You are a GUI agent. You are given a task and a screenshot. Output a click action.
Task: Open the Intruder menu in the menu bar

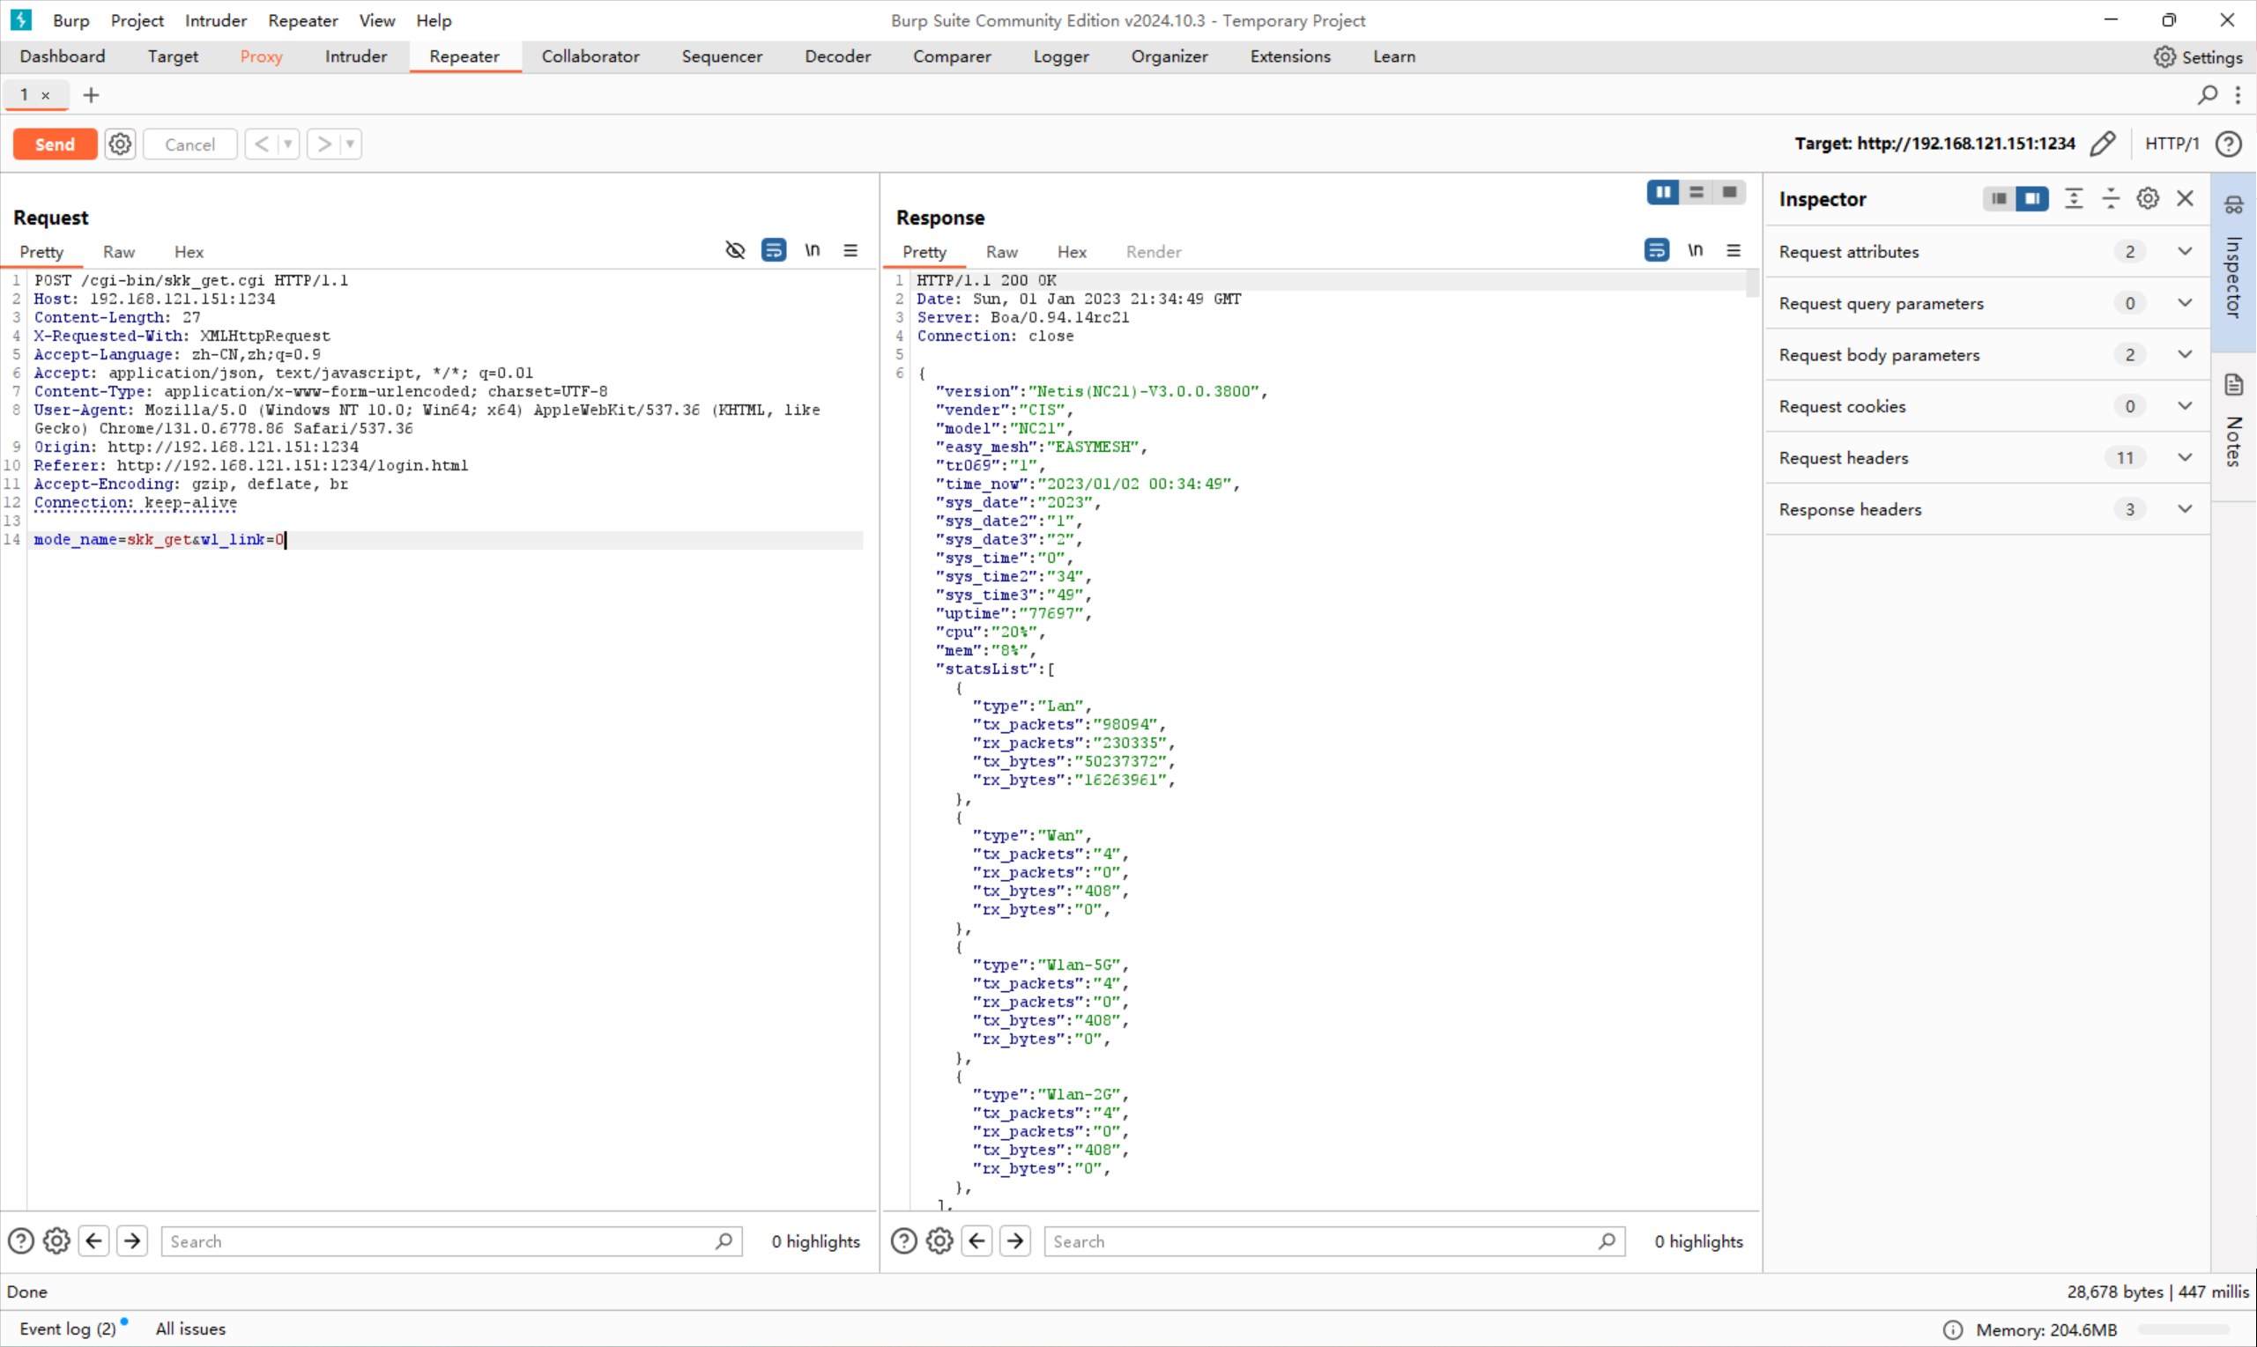[215, 20]
